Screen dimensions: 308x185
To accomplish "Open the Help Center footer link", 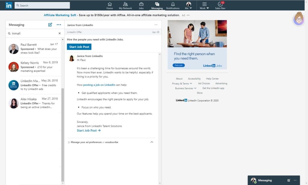I will [x=212, y=79].
